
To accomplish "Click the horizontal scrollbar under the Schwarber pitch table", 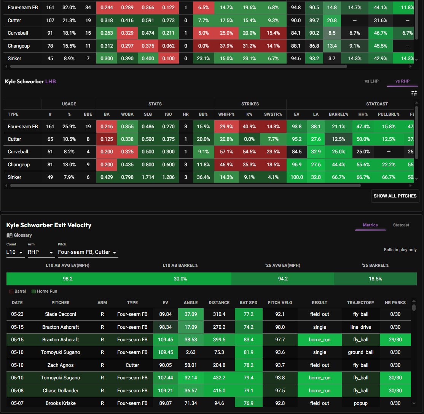I will click(x=185, y=186).
